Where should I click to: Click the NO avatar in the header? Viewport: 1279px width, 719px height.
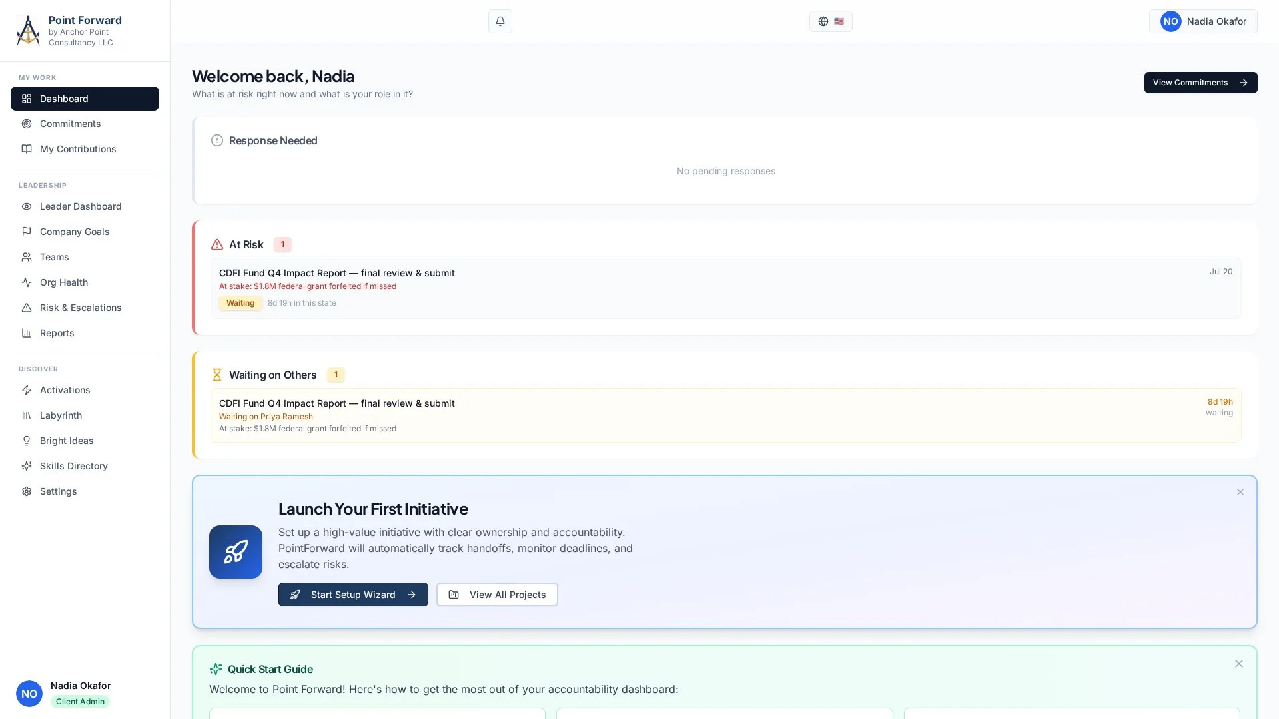[1170, 21]
